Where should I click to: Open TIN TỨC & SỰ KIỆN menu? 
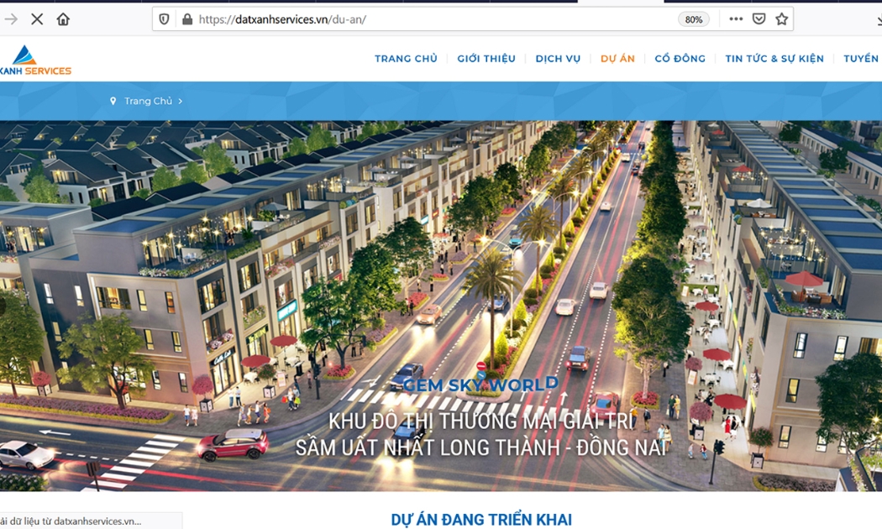tap(774, 59)
